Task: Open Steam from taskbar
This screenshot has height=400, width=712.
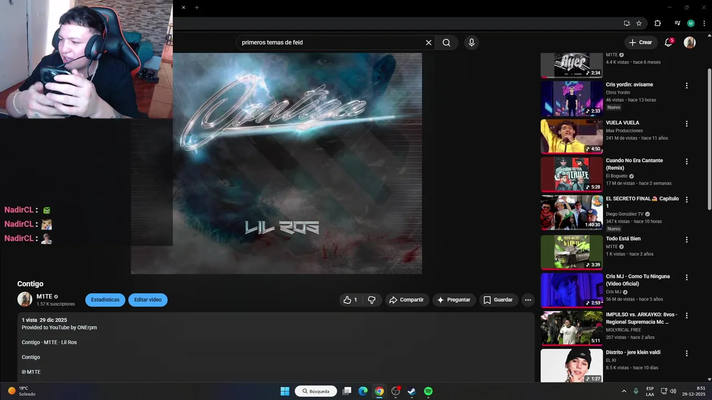Action: 412,391
